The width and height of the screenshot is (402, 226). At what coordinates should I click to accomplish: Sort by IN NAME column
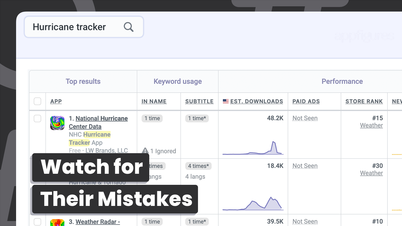pos(154,101)
